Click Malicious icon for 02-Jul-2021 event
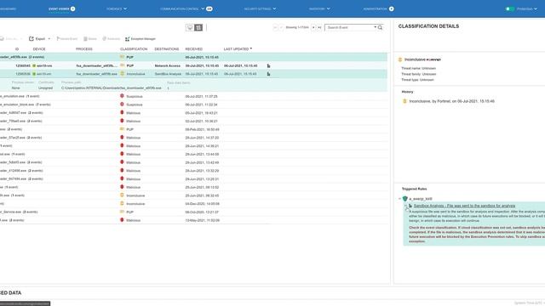The height and width of the screenshot is (306, 545). pyautogui.click(x=122, y=121)
